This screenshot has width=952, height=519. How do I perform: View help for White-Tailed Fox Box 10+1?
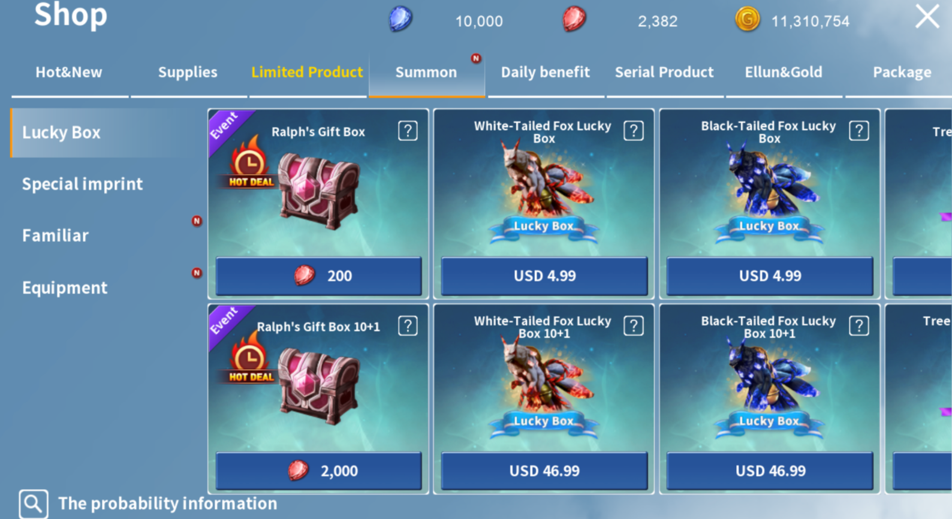pos(633,326)
